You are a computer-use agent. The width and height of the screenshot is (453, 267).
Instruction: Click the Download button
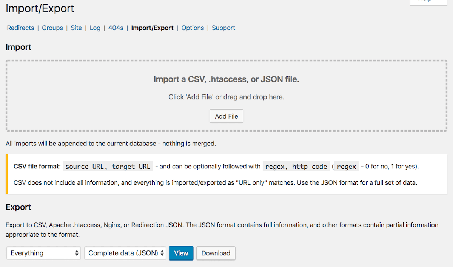(216, 253)
